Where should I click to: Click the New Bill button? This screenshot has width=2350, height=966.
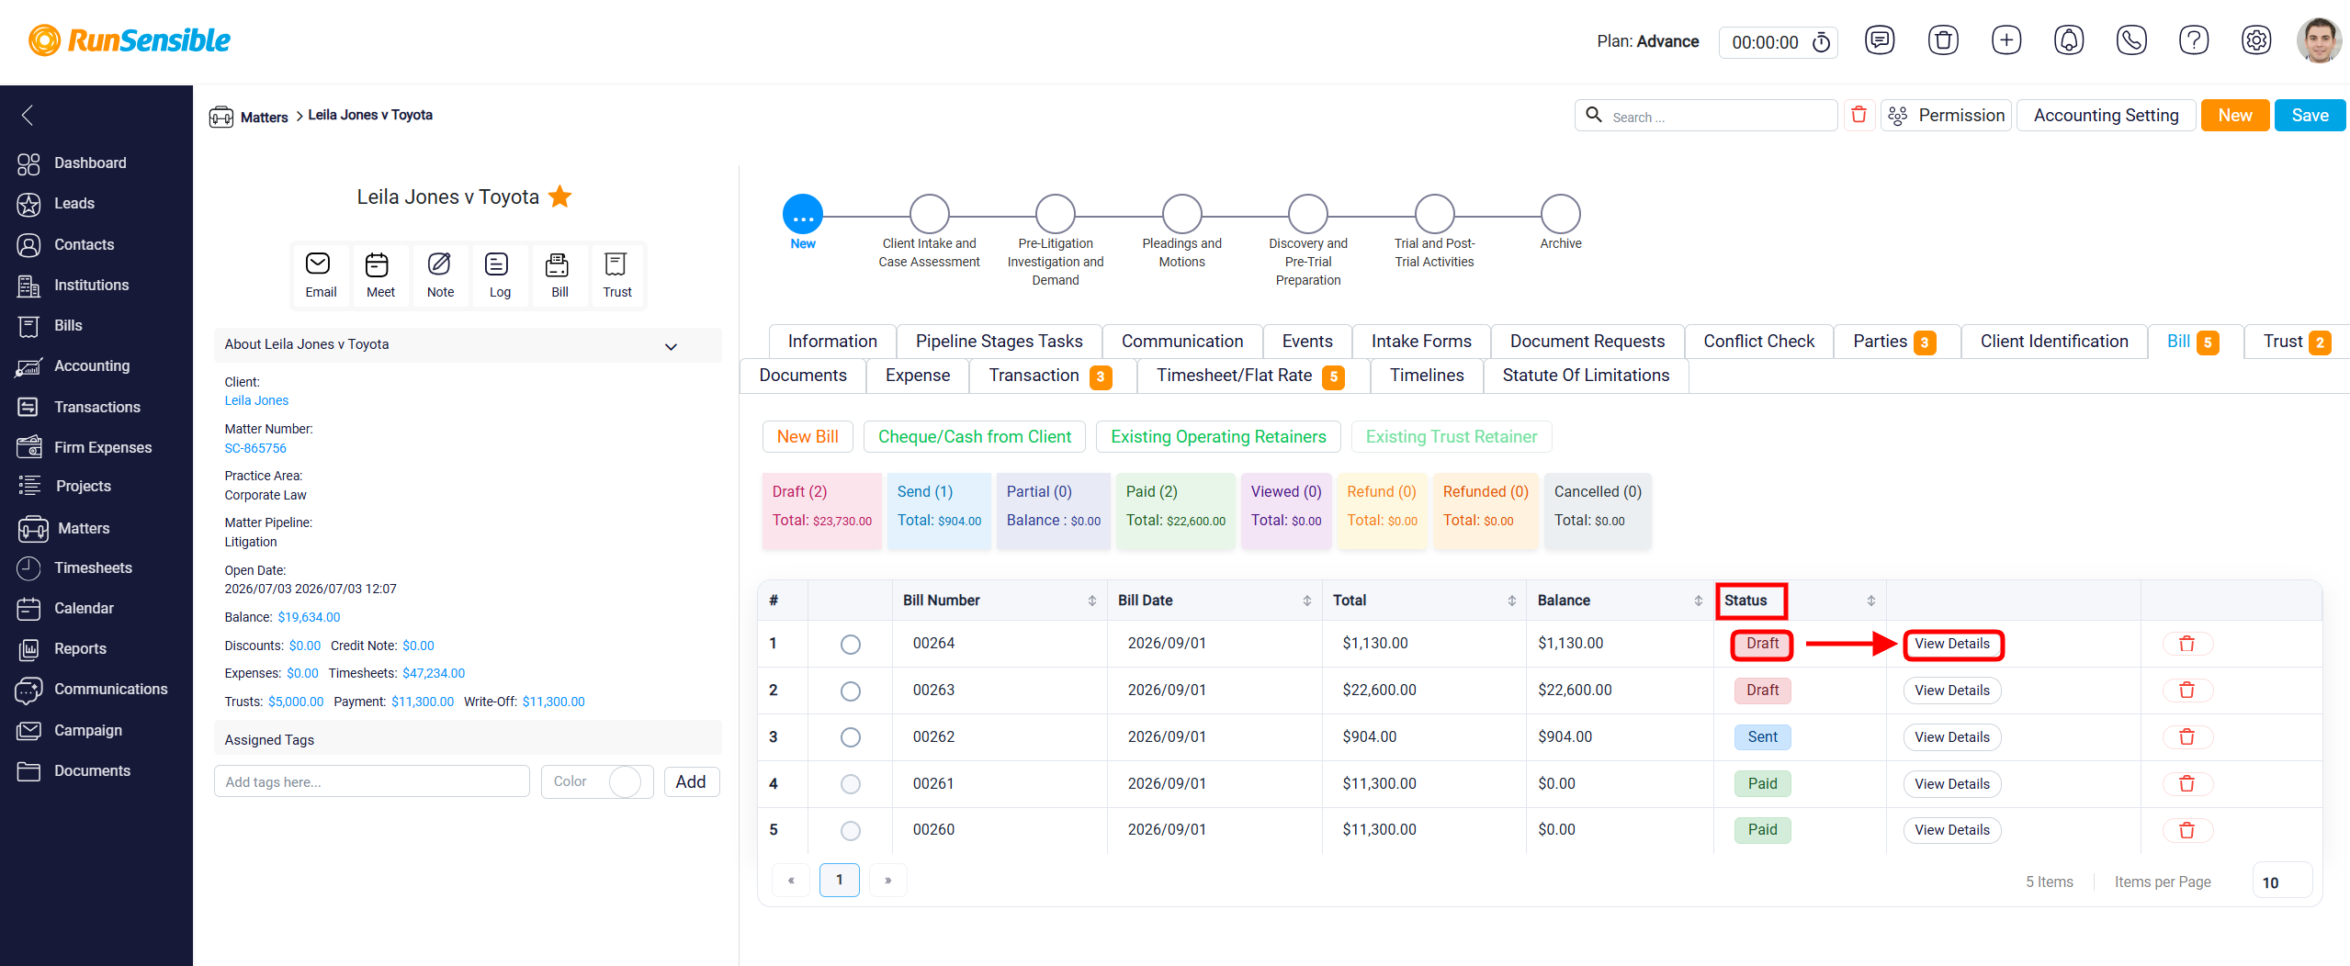(x=808, y=437)
